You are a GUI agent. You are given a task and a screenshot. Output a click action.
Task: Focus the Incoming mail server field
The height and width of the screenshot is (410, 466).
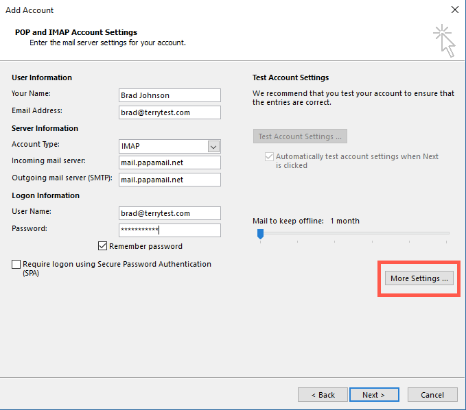pos(170,162)
